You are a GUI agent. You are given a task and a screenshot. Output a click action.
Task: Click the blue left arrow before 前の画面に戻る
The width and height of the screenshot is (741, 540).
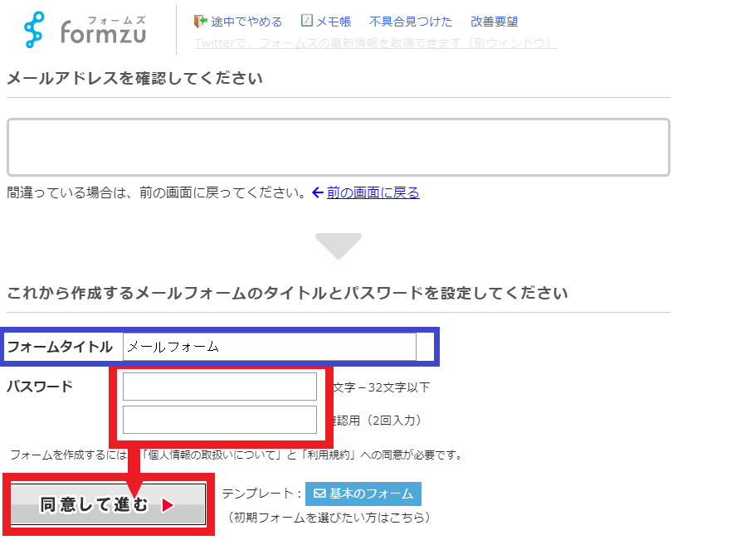click(317, 192)
